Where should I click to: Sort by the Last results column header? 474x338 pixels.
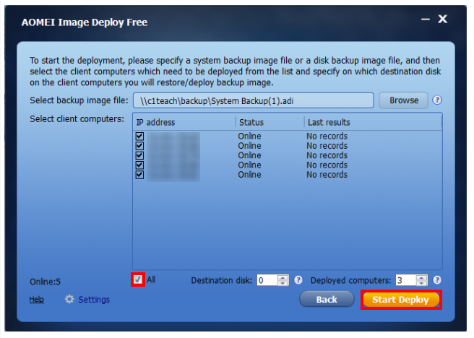click(x=373, y=122)
